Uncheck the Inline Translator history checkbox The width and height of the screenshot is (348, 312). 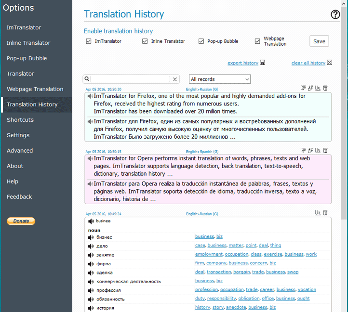[x=145, y=41]
